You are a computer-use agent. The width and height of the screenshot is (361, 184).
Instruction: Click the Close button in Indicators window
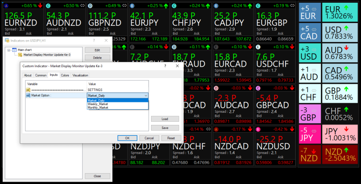(x=97, y=176)
